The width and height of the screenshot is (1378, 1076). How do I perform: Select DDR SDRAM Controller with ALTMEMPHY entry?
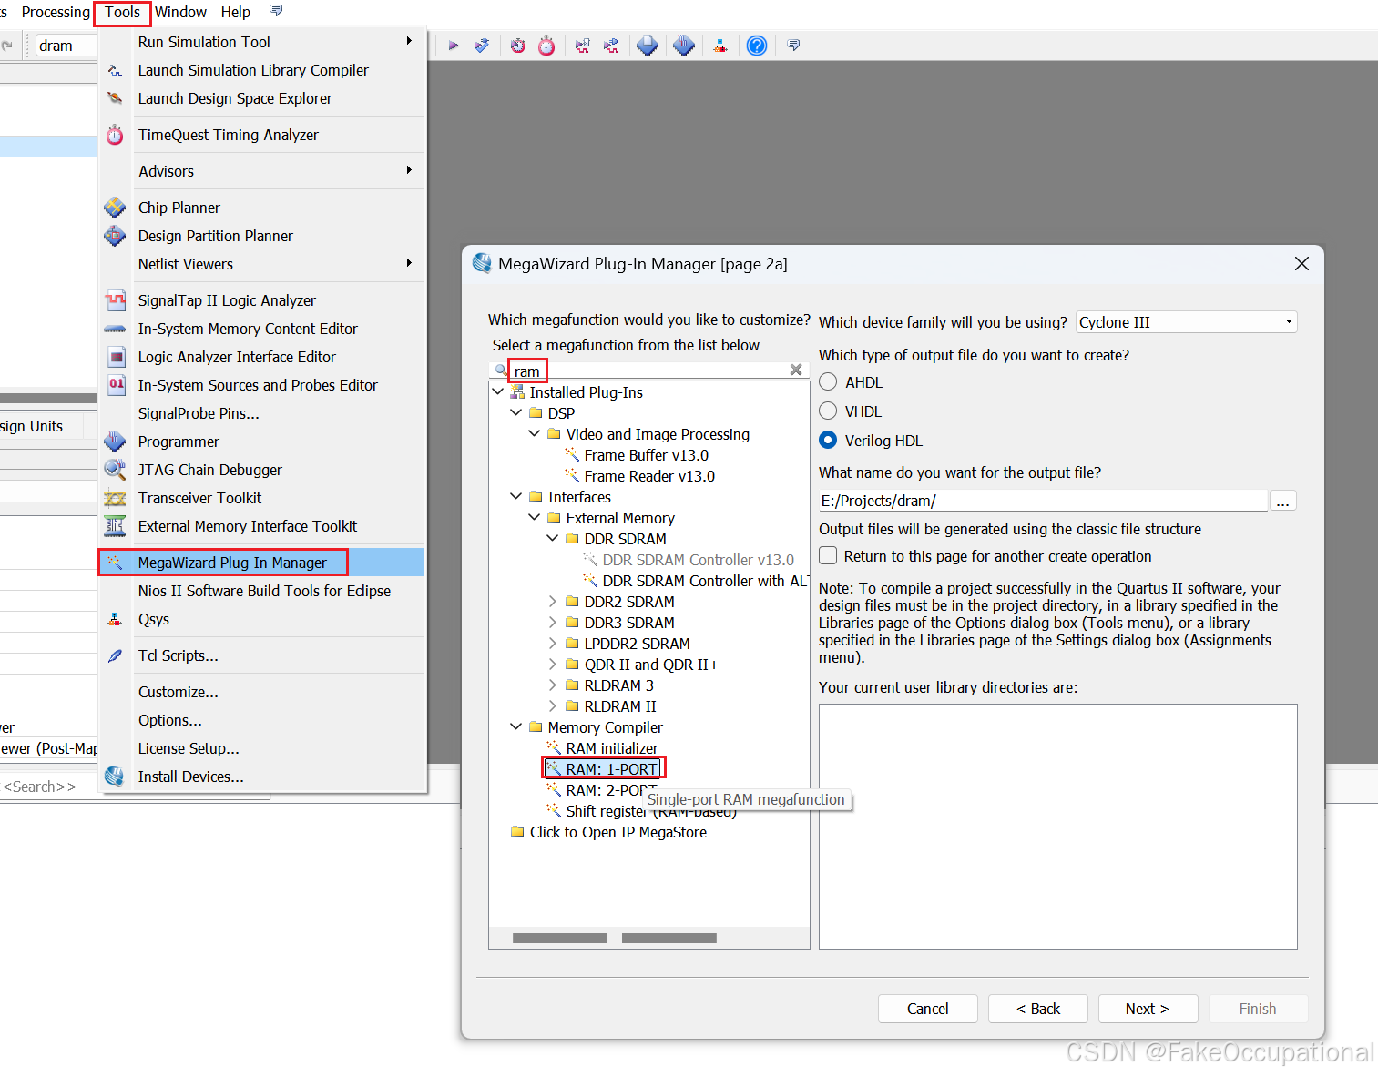tap(705, 581)
